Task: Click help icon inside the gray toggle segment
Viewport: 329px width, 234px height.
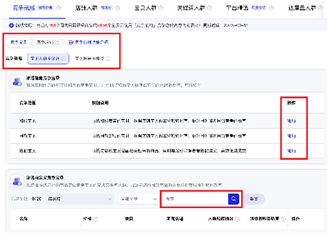Action: tap(57, 42)
